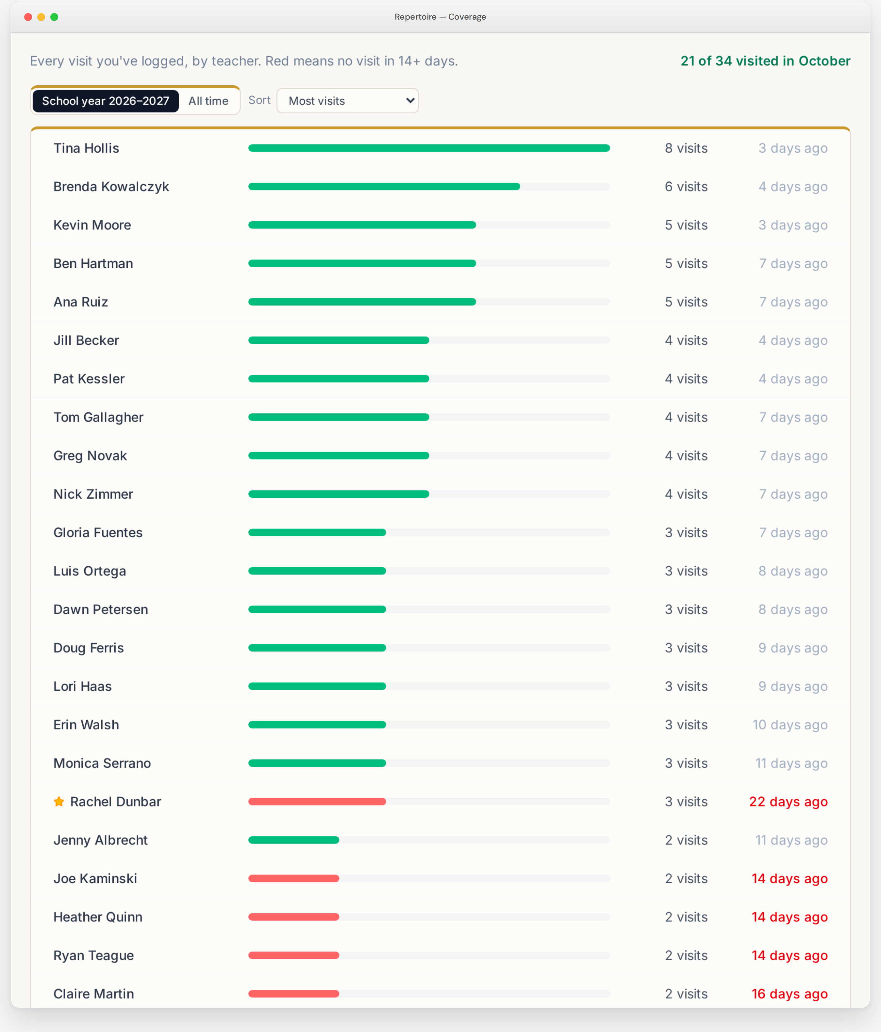
Task: Select Erin Walsh teacher name
Action: pos(86,725)
